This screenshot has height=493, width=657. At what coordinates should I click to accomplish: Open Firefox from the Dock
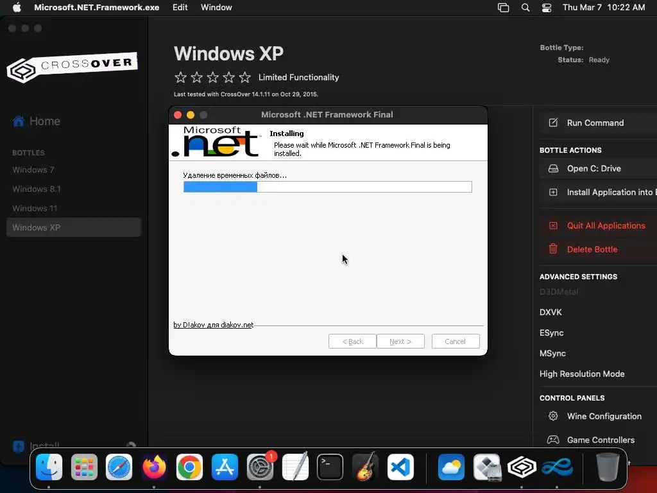coord(154,467)
